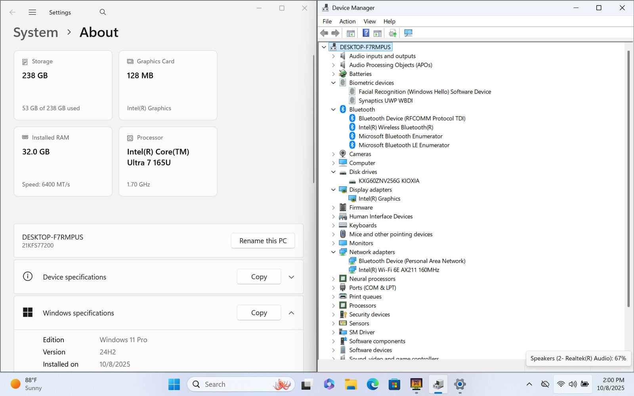Image resolution: width=634 pixels, height=396 pixels.
Task: Open File Explorer from the taskbar
Action: click(351, 384)
